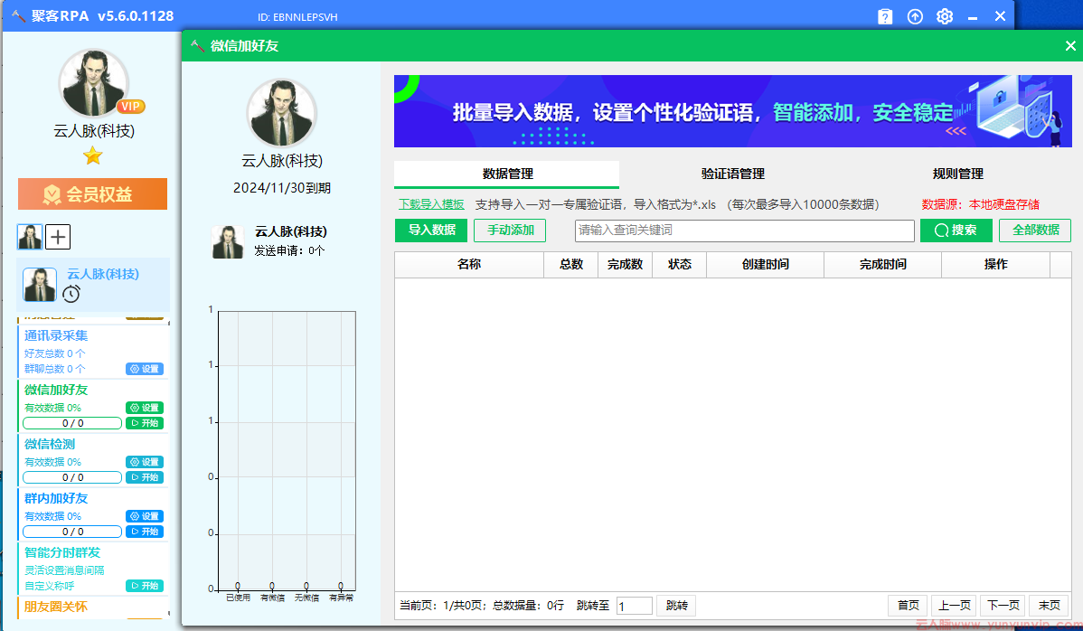Click the keyword search input field
The width and height of the screenshot is (1083, 631).
[744, 231]
